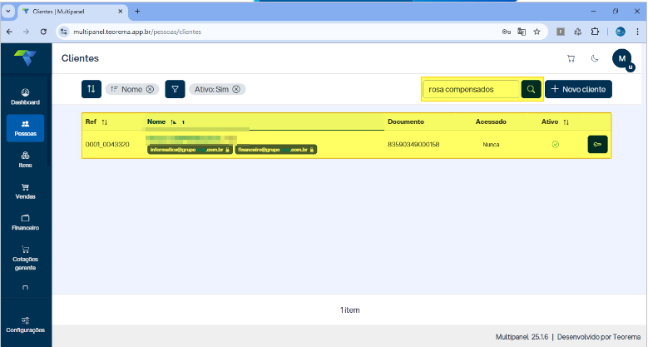Open the filter funnel button

tap(175, 89)
